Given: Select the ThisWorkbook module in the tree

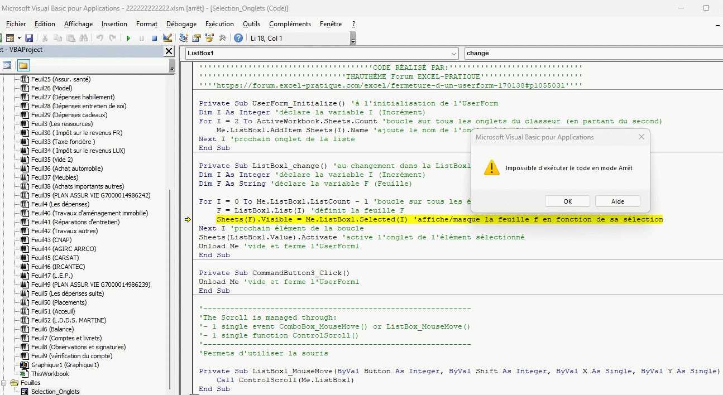Looking at the screenshot, I should pos(50,374).
